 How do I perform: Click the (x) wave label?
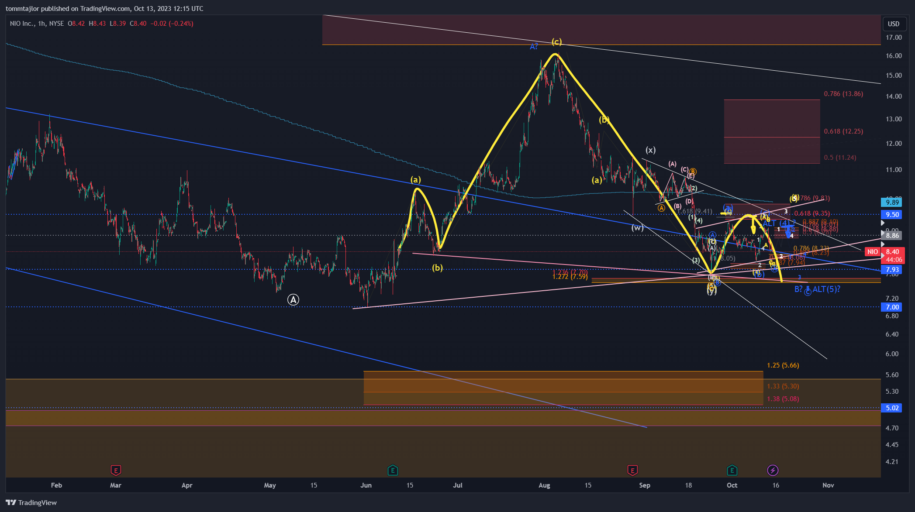[651, 150]
